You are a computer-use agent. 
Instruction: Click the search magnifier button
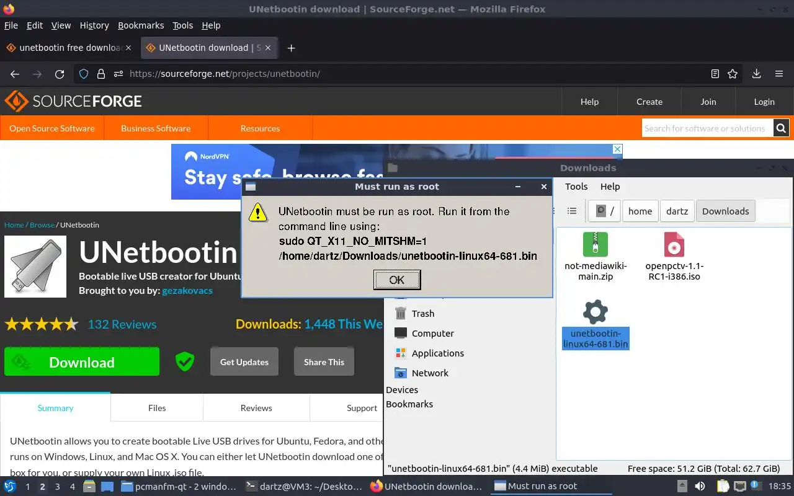click(781, 128)
